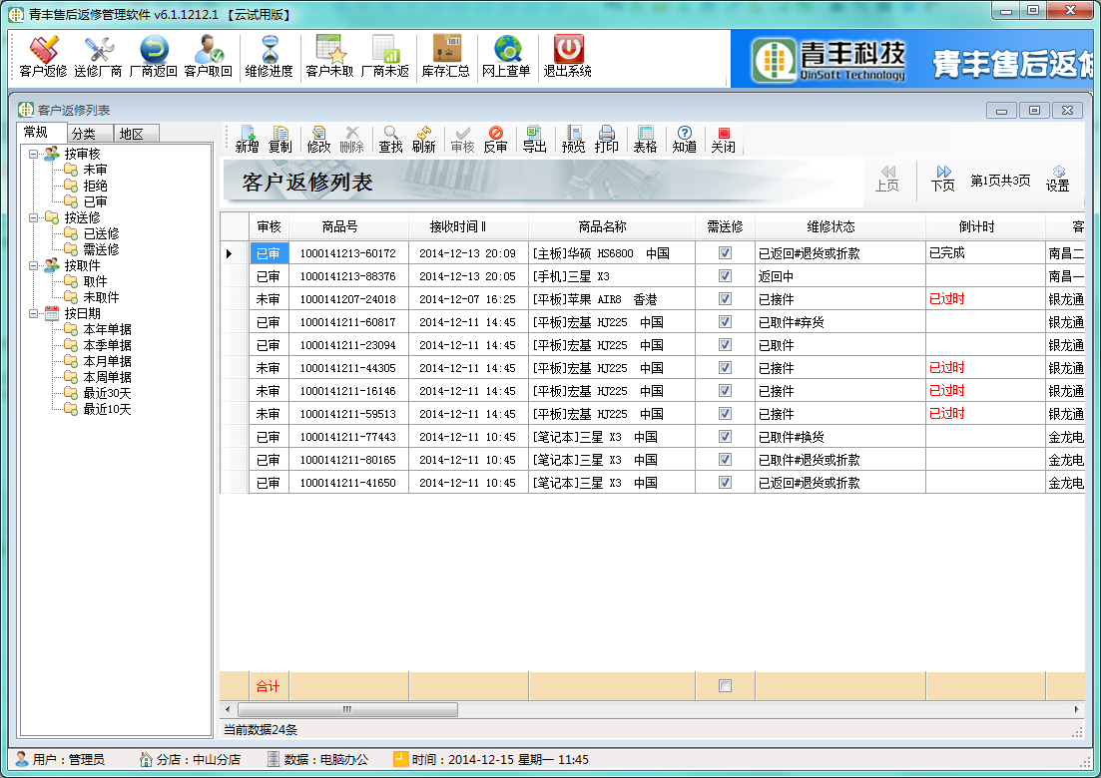This screenshot has height=778, width=1101.
Task: Collapse the 按日期 tree node
Action: click(x=33, y=313)
